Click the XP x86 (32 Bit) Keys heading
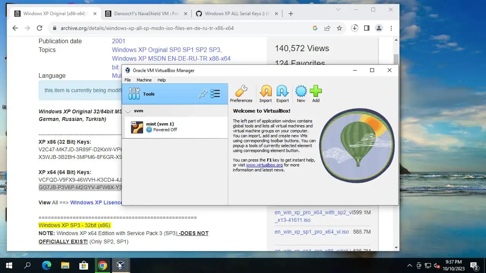486x273 pixels. coord(65,142)
